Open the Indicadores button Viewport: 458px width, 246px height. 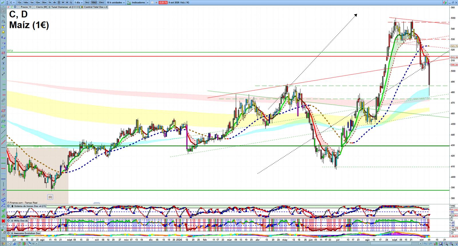click(x=136, y=3)
